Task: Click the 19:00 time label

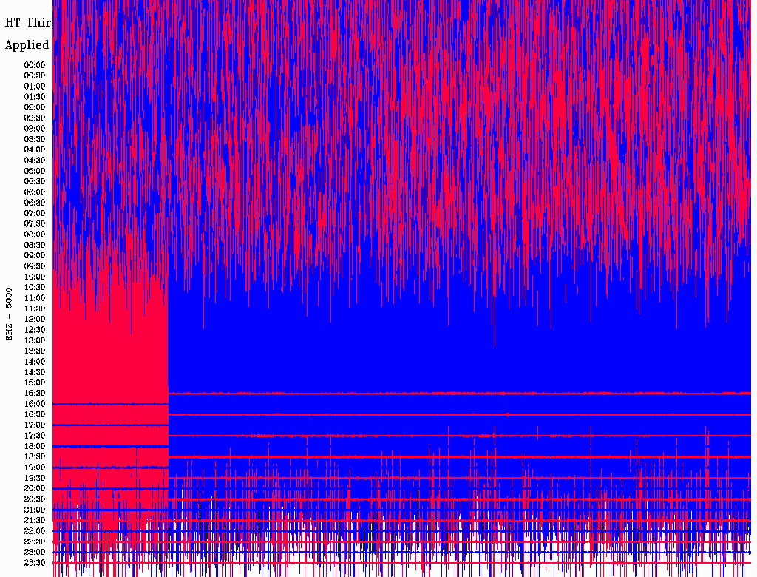Action: (35, 468)
